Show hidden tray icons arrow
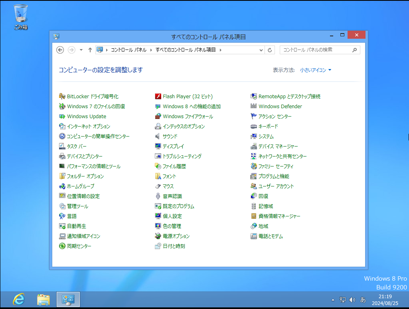The height and width of the screenshot is (309, 409). pos(333,300)
